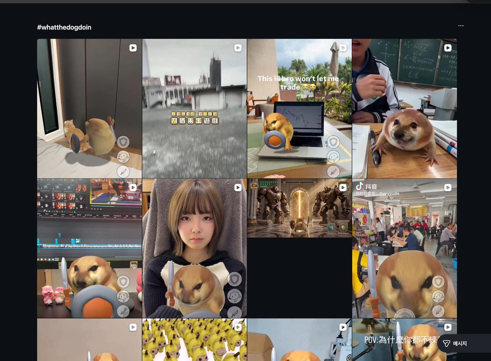
Task: Click reel icon on the laptop trading post
Action: pos(343,48)
